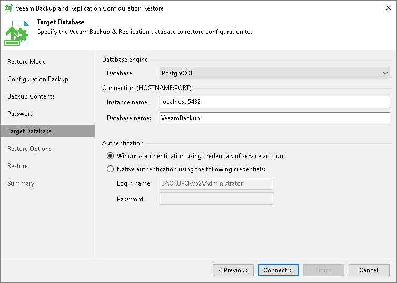The height and width of the screenshot is (283, 397).
Task: Click the Target Database header wizard icon
Action: point(18,33)
